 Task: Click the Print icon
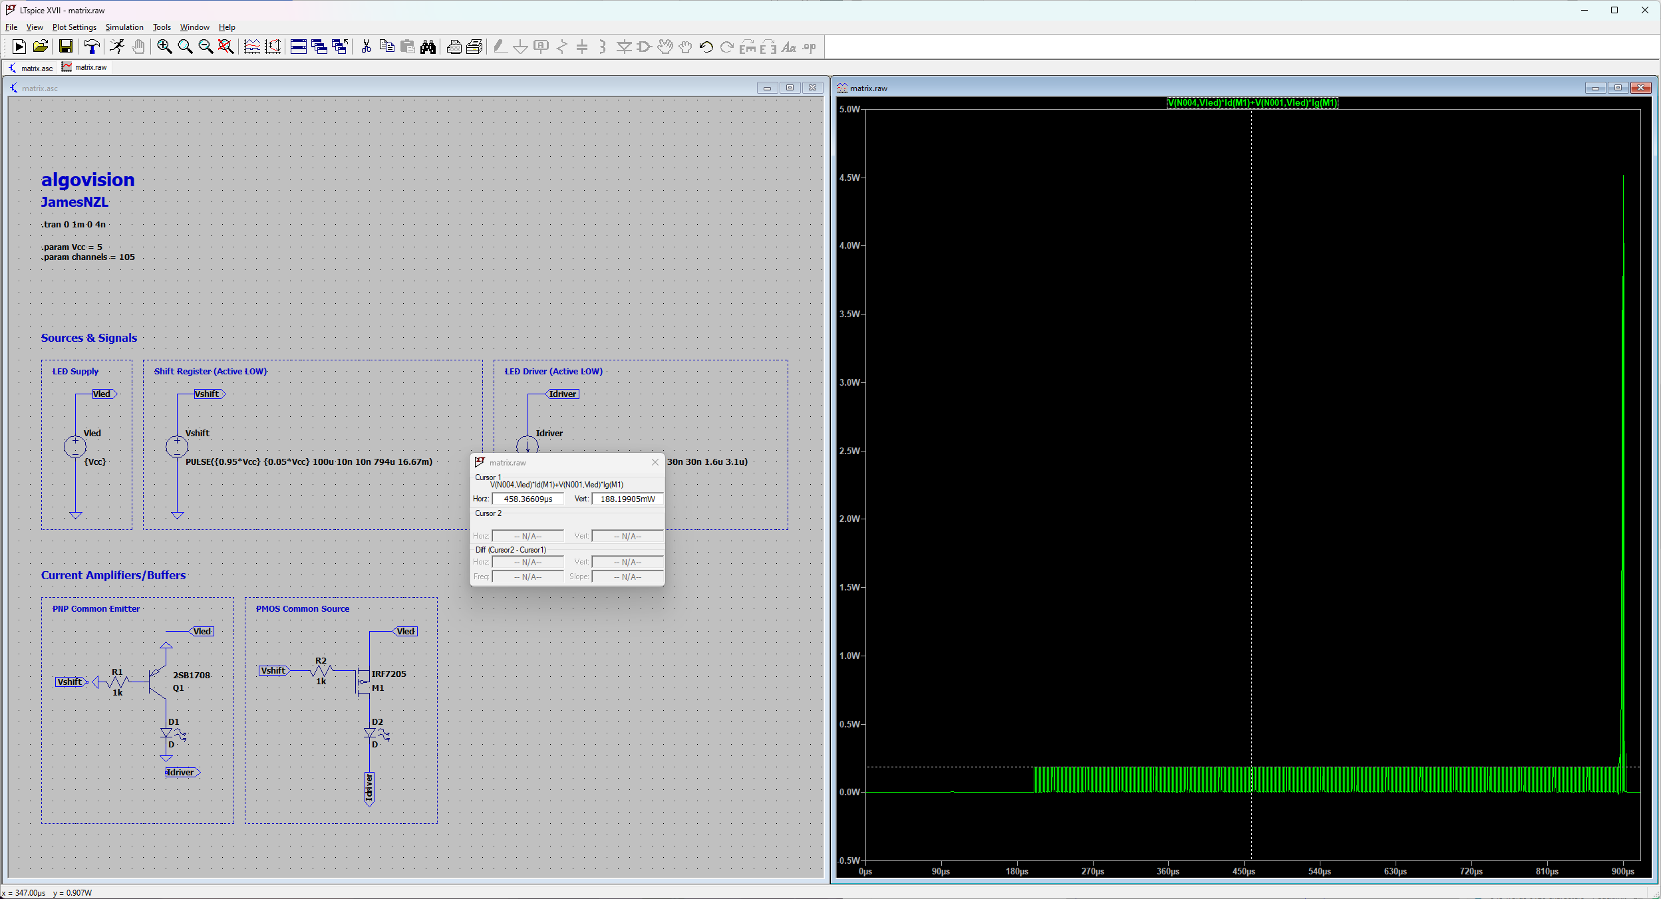pyautogui.click(x=474, y=47)
